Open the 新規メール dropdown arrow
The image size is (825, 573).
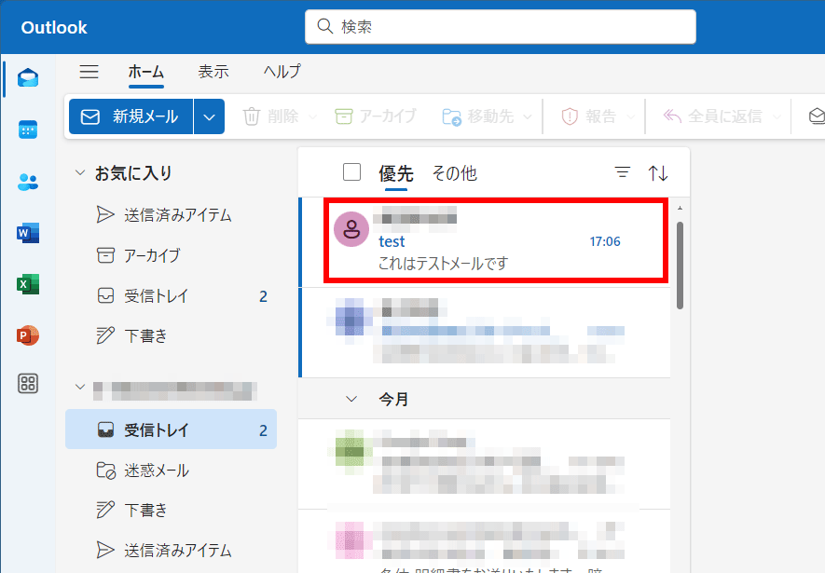point(210,116)
